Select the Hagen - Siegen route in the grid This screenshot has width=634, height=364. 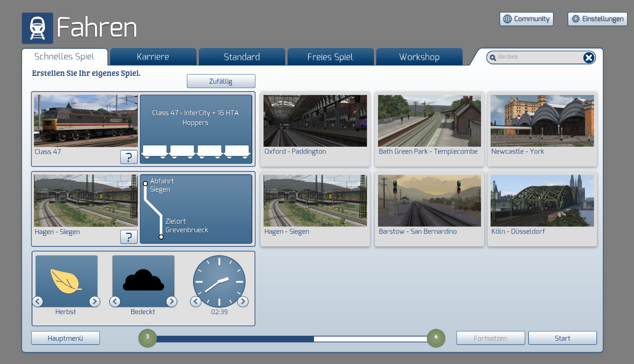(315, 209)
